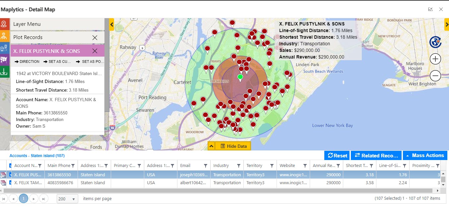Uncheck the X. FELIX PUS row checkbox

coord(10,175)
